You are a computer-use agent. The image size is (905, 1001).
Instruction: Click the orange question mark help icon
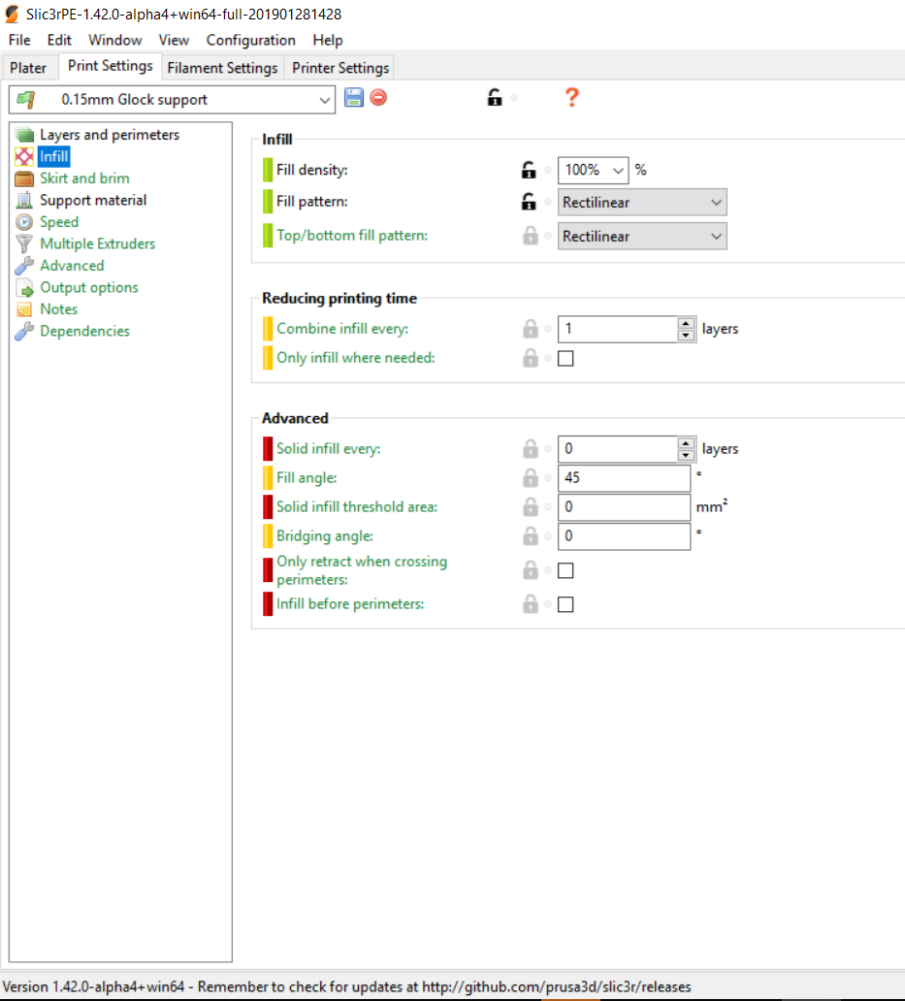pyautogui.click(x=571, y=98)
